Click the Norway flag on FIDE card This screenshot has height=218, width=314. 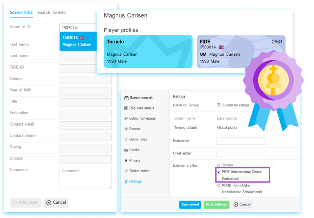click(221, 47)
